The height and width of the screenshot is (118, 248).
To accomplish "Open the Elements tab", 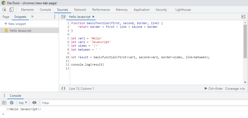I will pos(27,10).
